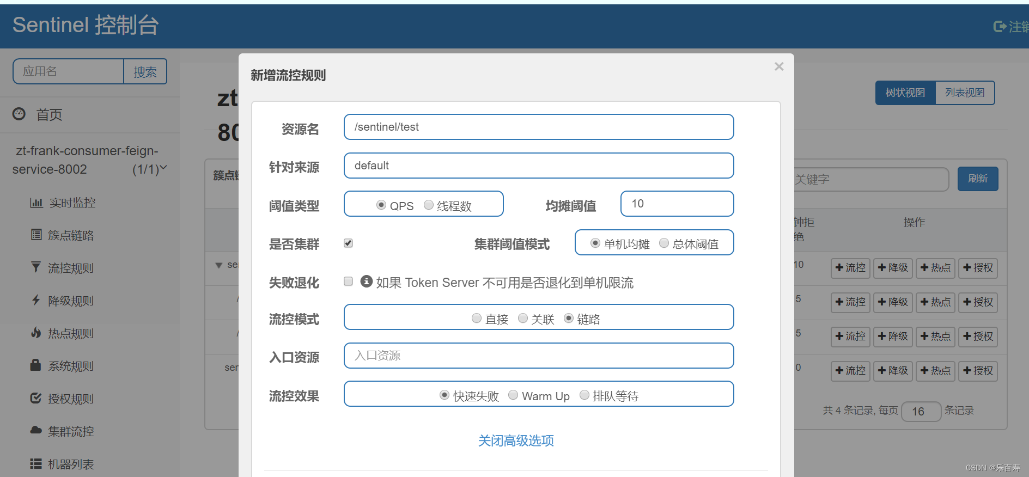This screenshot has height=477, width=1029.
Task: Click +降级 in the last table row
Action: (893, 371)
